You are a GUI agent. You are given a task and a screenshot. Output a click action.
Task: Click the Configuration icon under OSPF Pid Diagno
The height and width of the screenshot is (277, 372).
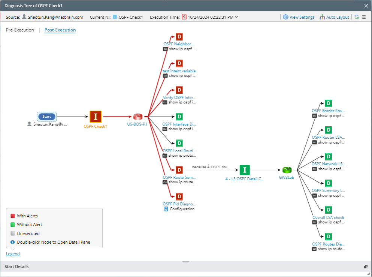166,209
